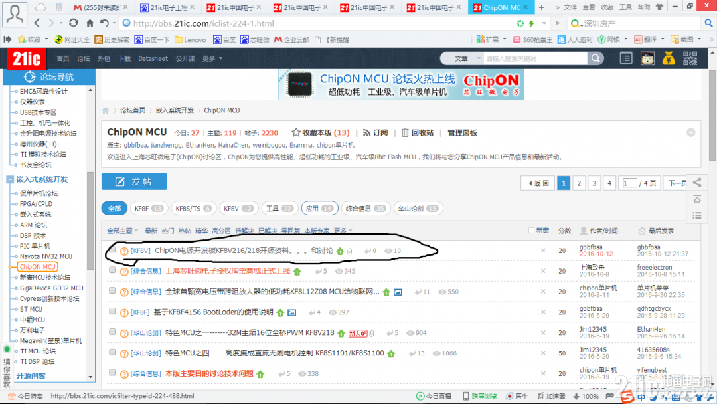The image size is (717, 404).
Task: Click the RSS subscribe icon
Action: pos(366,133)
